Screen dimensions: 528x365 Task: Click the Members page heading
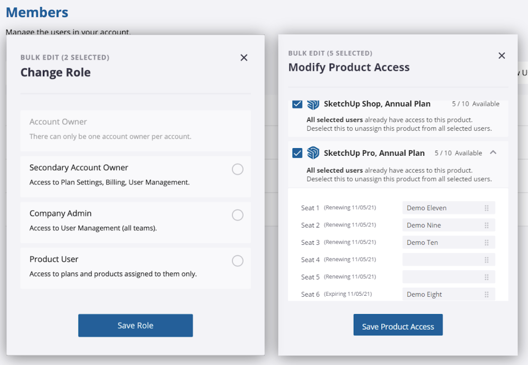pos(37,13)
